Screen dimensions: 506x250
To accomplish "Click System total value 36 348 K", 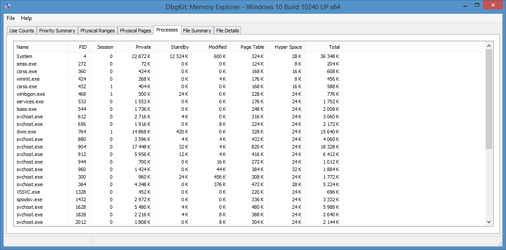I will (x=330, y=56).
